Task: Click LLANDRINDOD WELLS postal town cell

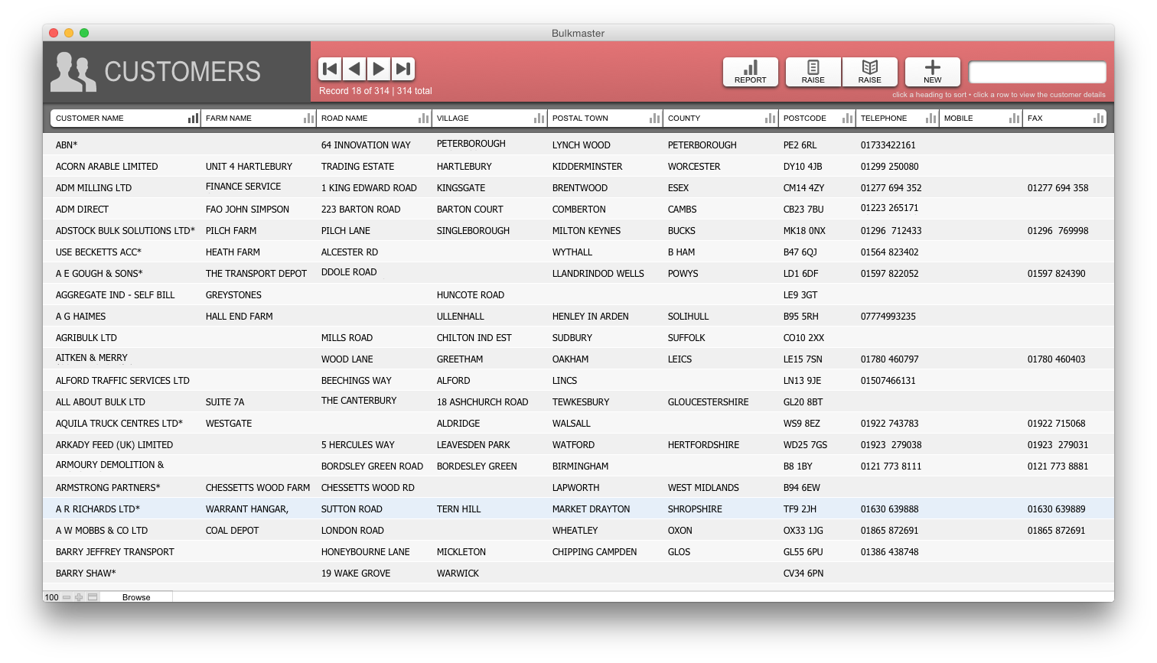Action: pyautogui.click(x=598, y=273)
